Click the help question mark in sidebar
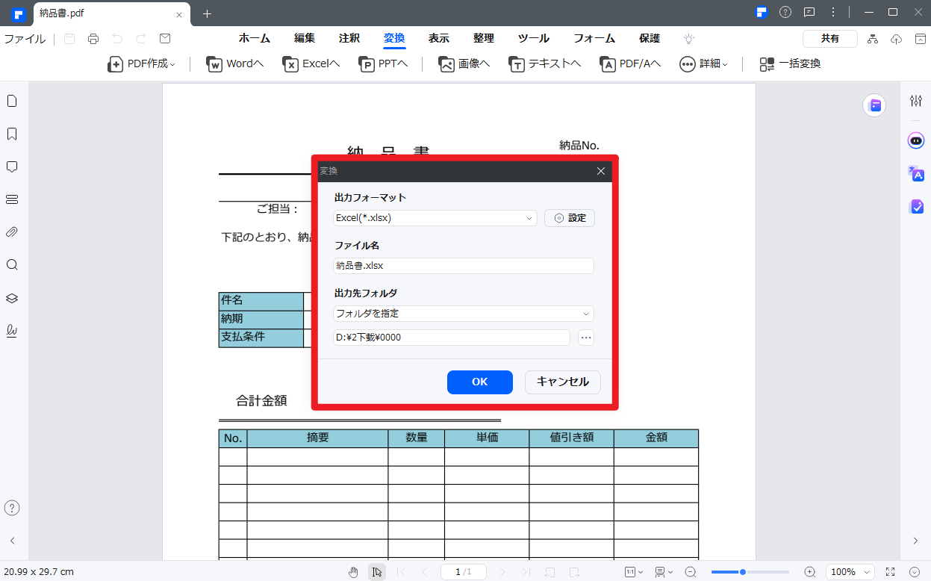The height and width of the screenshot is (581, 931). [12, 508]
